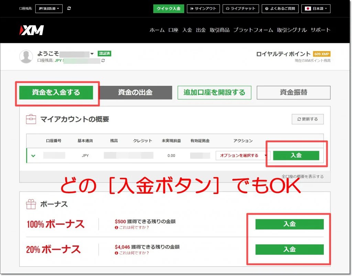
Task: Click 更新する refresh button
Action: click(x=308, y=119)
